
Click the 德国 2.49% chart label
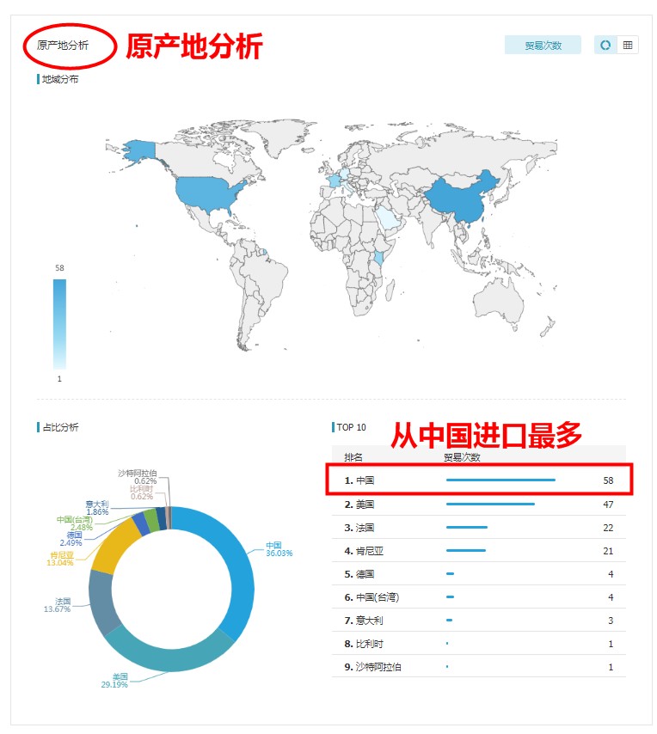(71, 539)
